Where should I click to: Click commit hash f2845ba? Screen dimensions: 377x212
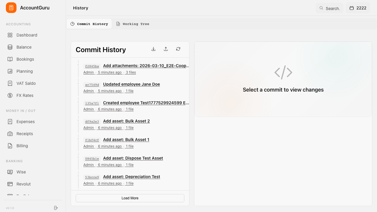tap(92, 66)
